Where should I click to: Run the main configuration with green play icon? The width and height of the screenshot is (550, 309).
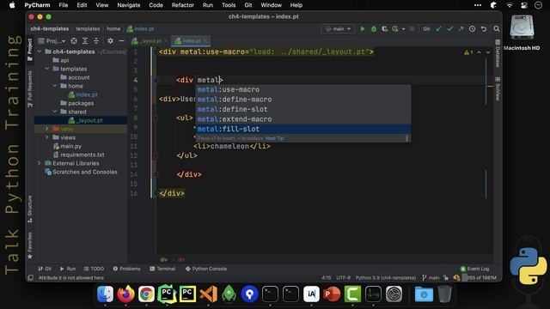tap(363, 29)
